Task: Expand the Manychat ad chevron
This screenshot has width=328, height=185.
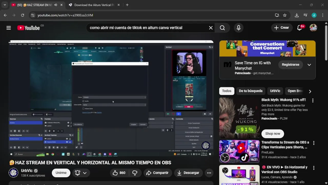Action: [309, 65]
